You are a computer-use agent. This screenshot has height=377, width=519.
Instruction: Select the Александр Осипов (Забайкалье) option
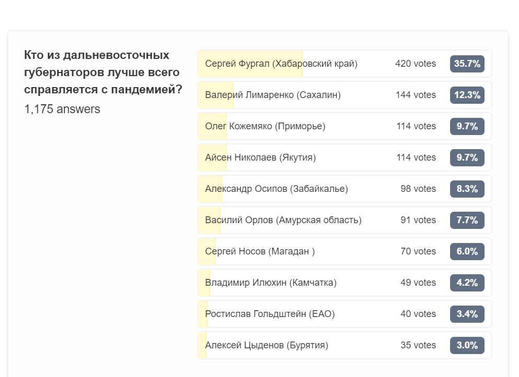click(x=345, y=189)
